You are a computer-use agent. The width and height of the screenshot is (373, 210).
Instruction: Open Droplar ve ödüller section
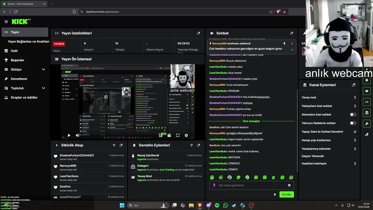[x=25, y=97]
